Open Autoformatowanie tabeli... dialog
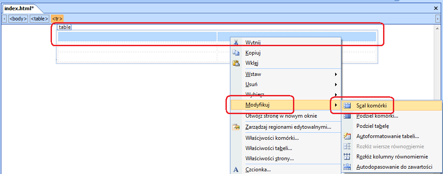 tap(392, 136)
